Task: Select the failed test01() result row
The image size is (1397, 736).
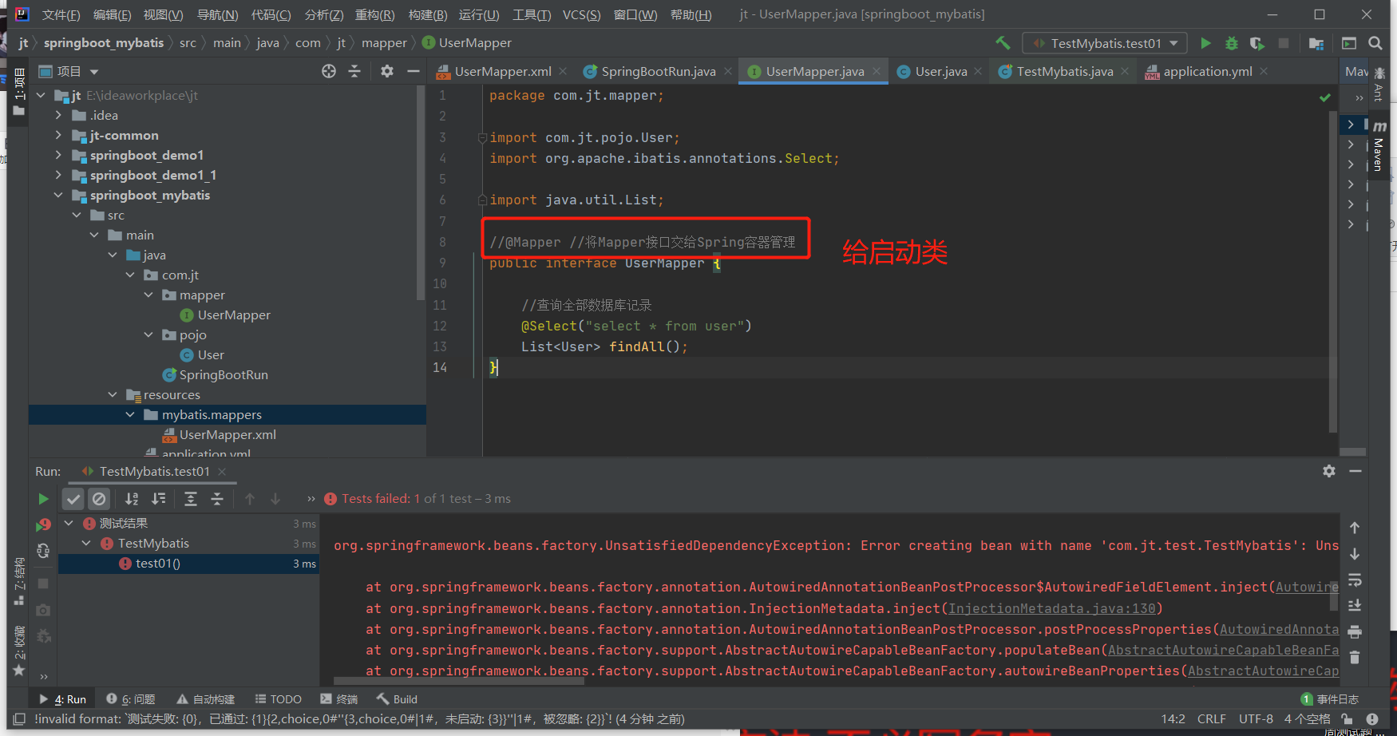Action: (189, 564)
